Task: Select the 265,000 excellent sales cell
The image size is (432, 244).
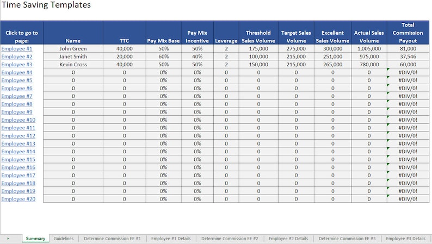Action: click(332, 65)
